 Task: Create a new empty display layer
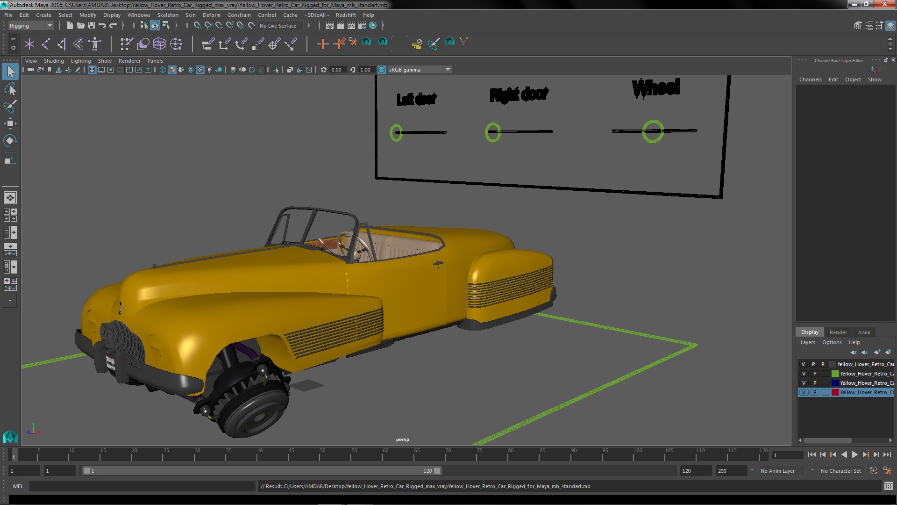tap(877, 352)
